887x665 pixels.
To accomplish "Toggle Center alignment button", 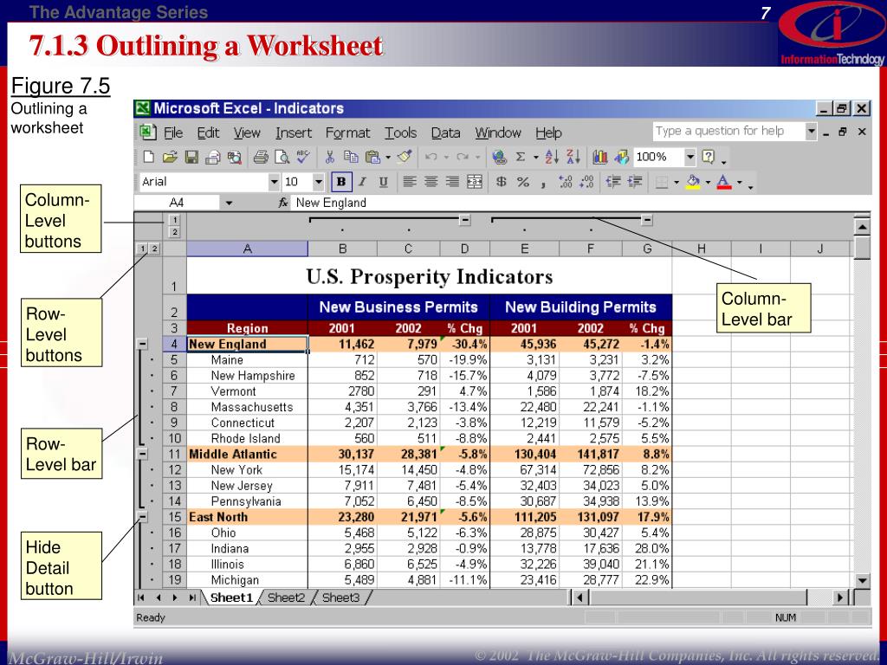I will coord(431,182).
